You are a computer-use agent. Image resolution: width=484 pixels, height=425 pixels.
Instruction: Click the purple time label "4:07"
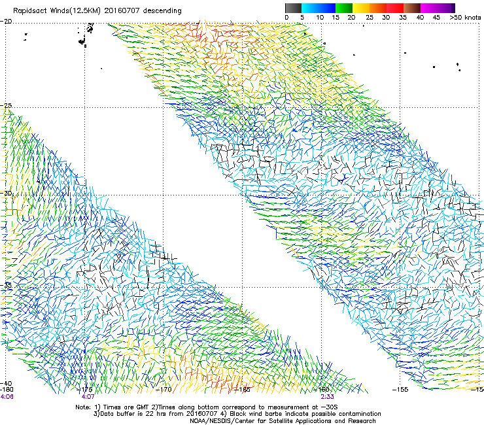pyautogui.click(x=88, y=396)
